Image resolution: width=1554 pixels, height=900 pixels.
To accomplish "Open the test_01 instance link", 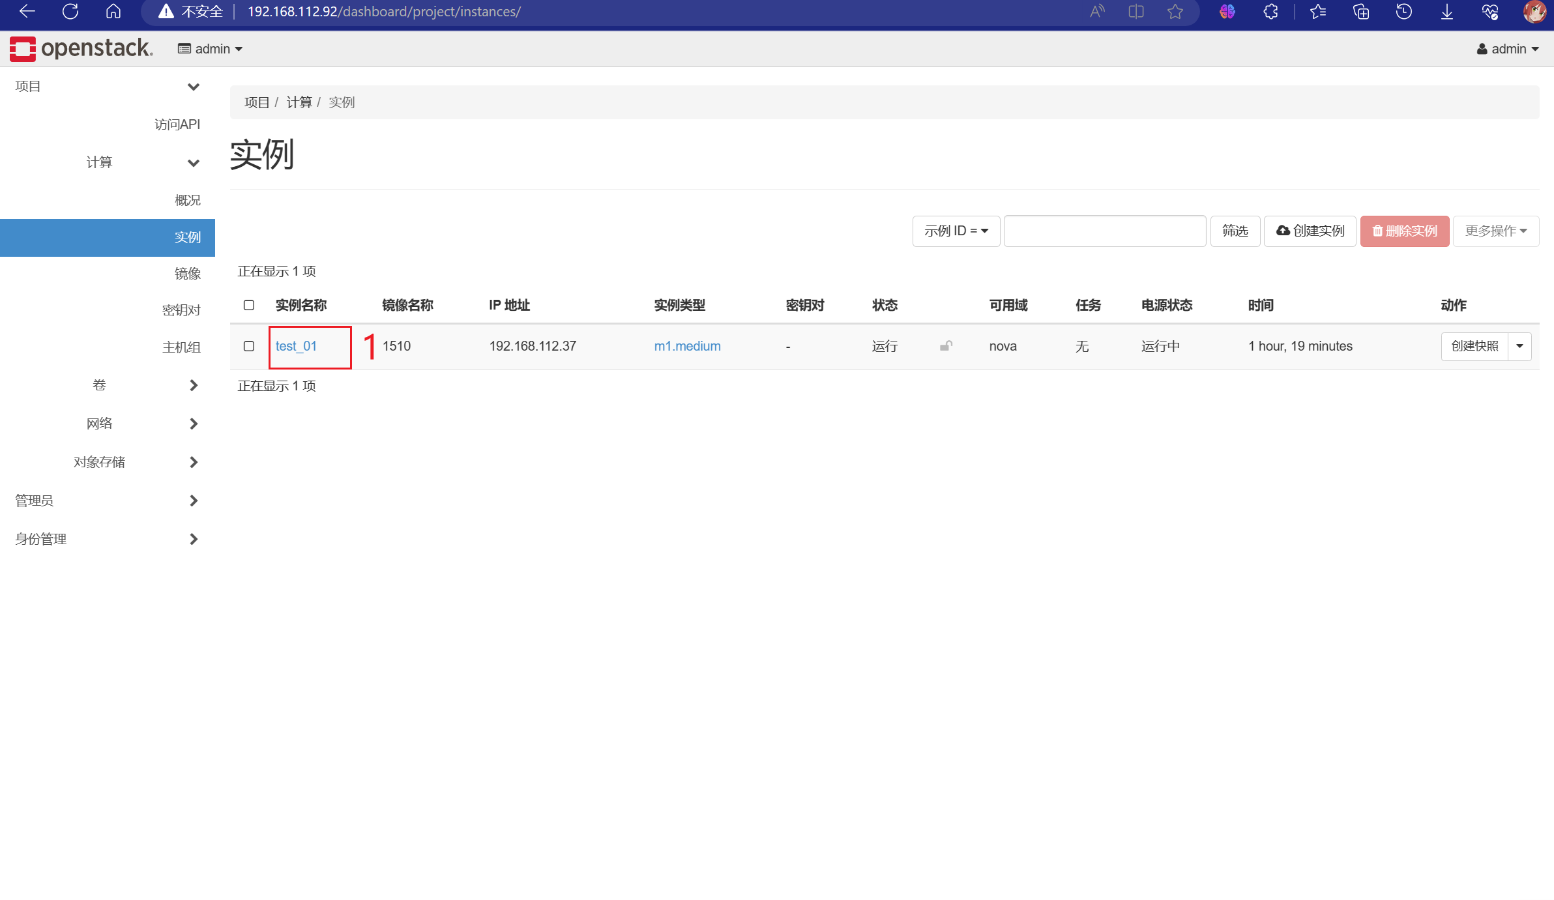I will pyautogui.click(x=297, y=346).
